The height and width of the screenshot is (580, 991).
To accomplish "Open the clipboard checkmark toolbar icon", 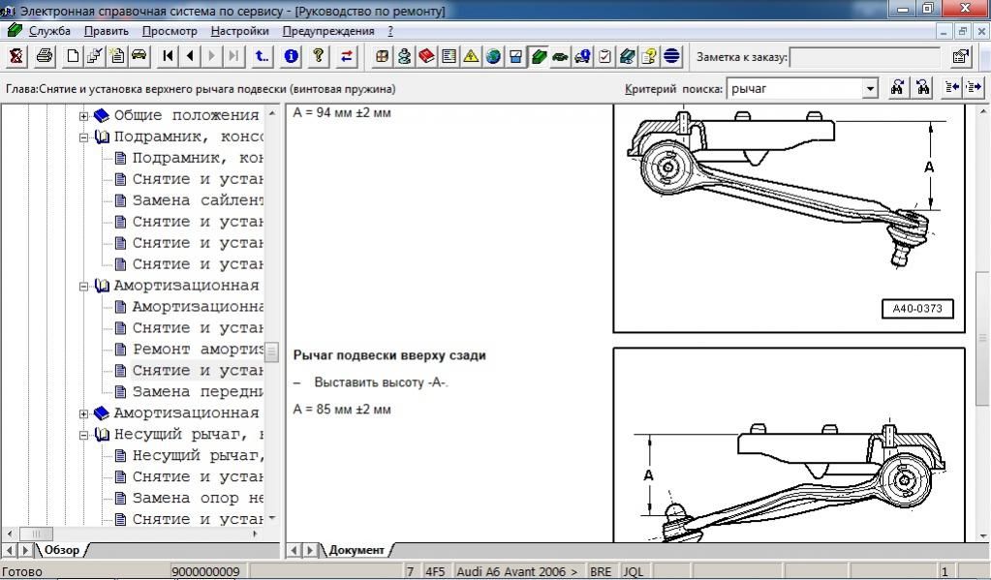I will 604,57.
